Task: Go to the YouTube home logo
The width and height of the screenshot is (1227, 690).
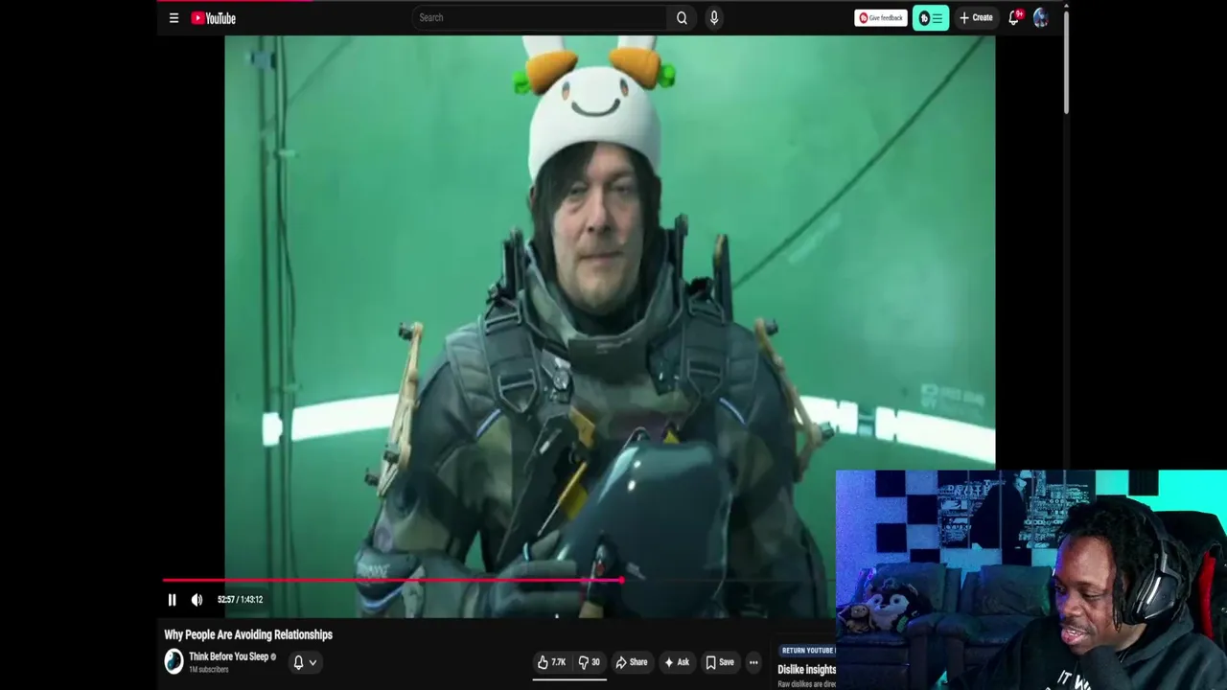Action: tap(213, 18)
